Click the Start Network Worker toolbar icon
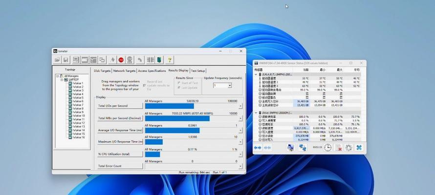435x195 pixels. click(93, 60)
